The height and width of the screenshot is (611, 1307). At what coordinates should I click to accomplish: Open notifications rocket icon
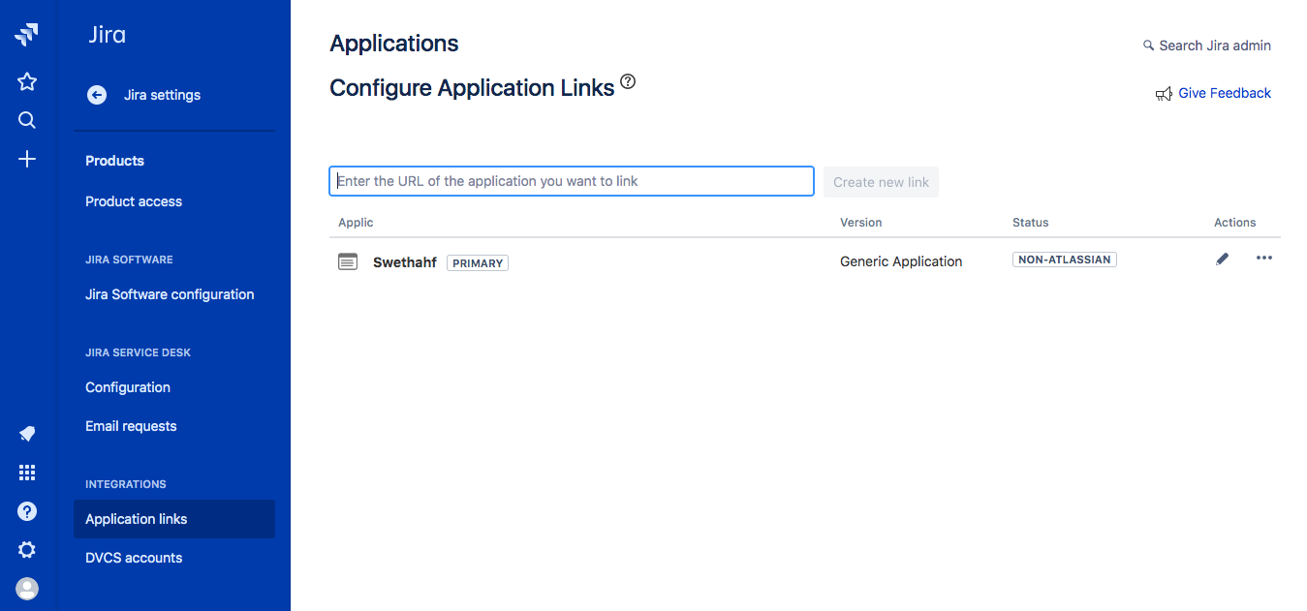click(27, 434)
